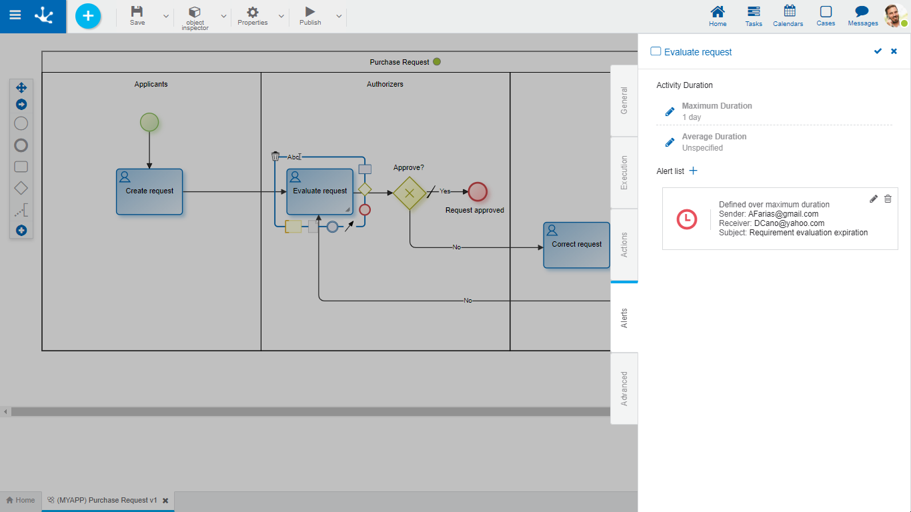
Task: Select the Approve? gateway diamond
Action: (409, 193)
